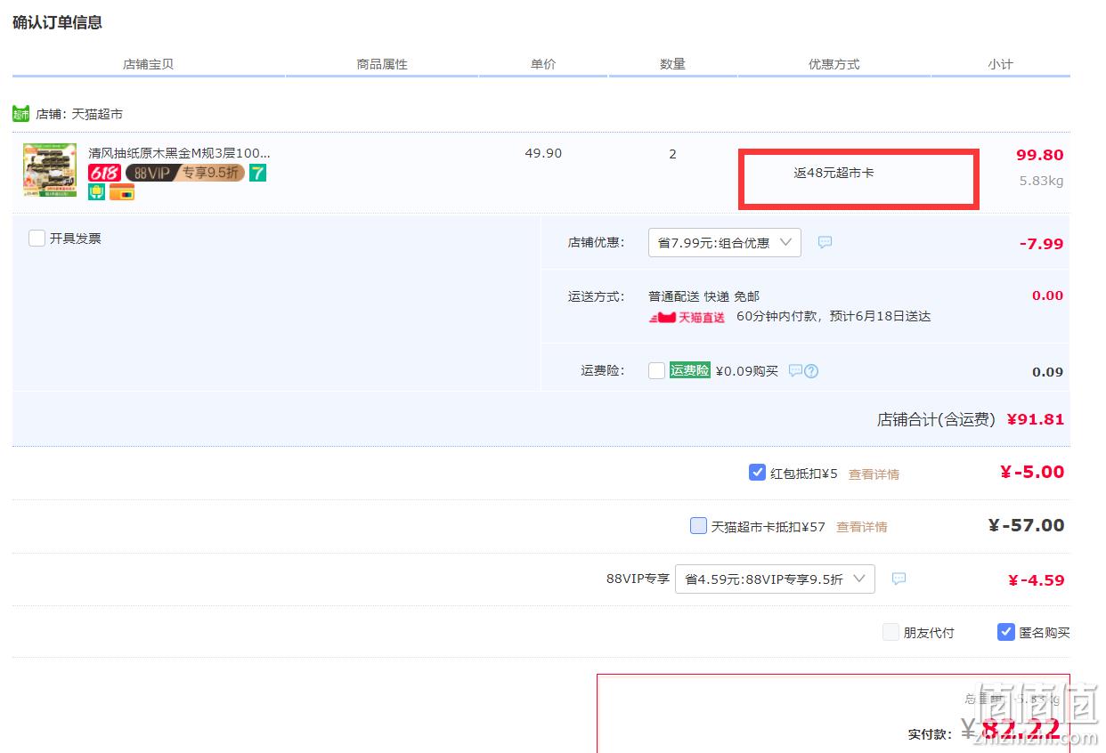Click the 商品属性 column header
The width and height of the screenshot is (1106, 753).
(382, 64)
